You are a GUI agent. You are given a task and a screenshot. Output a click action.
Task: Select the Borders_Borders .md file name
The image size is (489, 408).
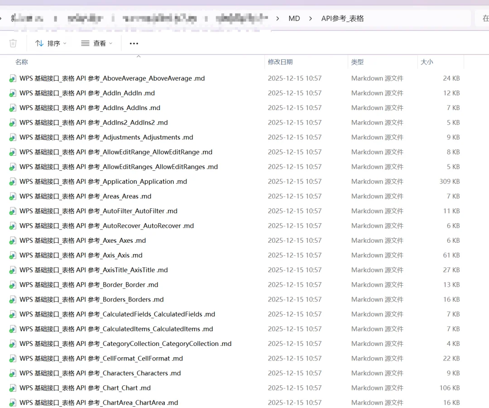91,299
